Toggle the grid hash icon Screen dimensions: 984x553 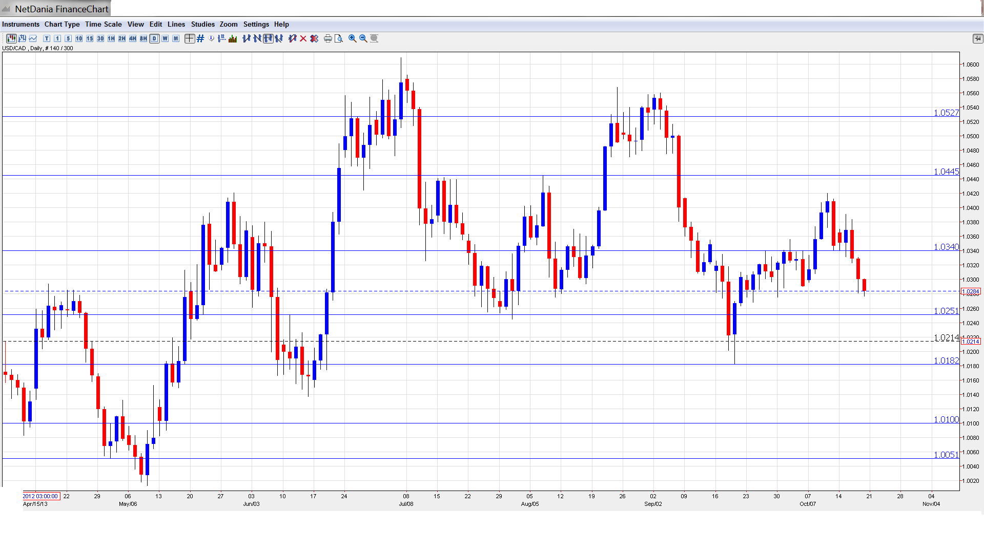200,38
